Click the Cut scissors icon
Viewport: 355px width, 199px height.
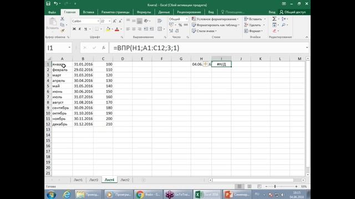click(x=62, y=19)
